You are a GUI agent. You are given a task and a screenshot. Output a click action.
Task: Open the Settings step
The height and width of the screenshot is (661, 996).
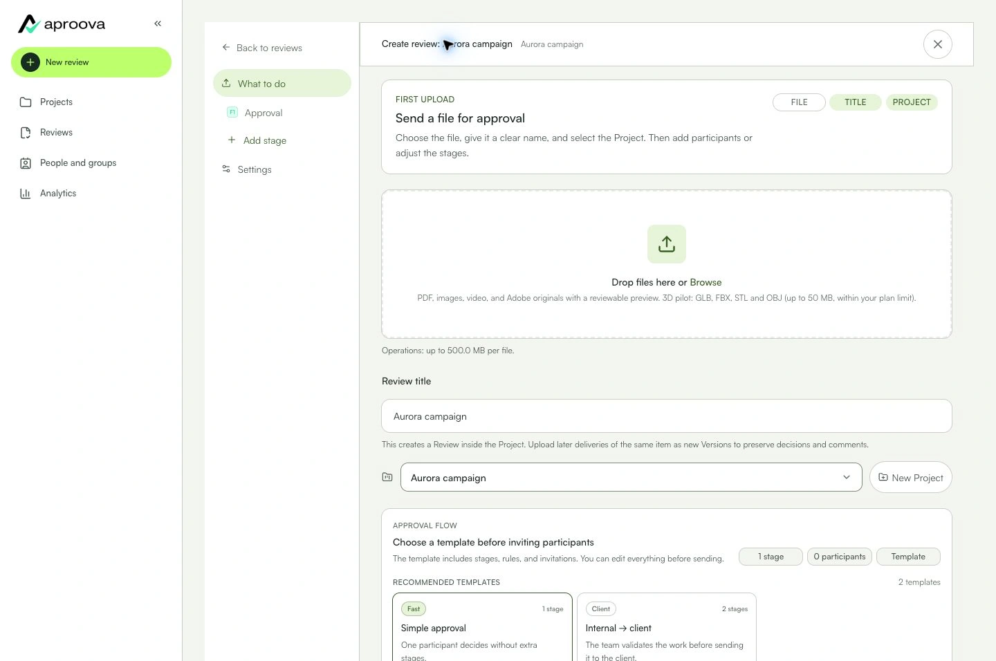tap(282, 169)
